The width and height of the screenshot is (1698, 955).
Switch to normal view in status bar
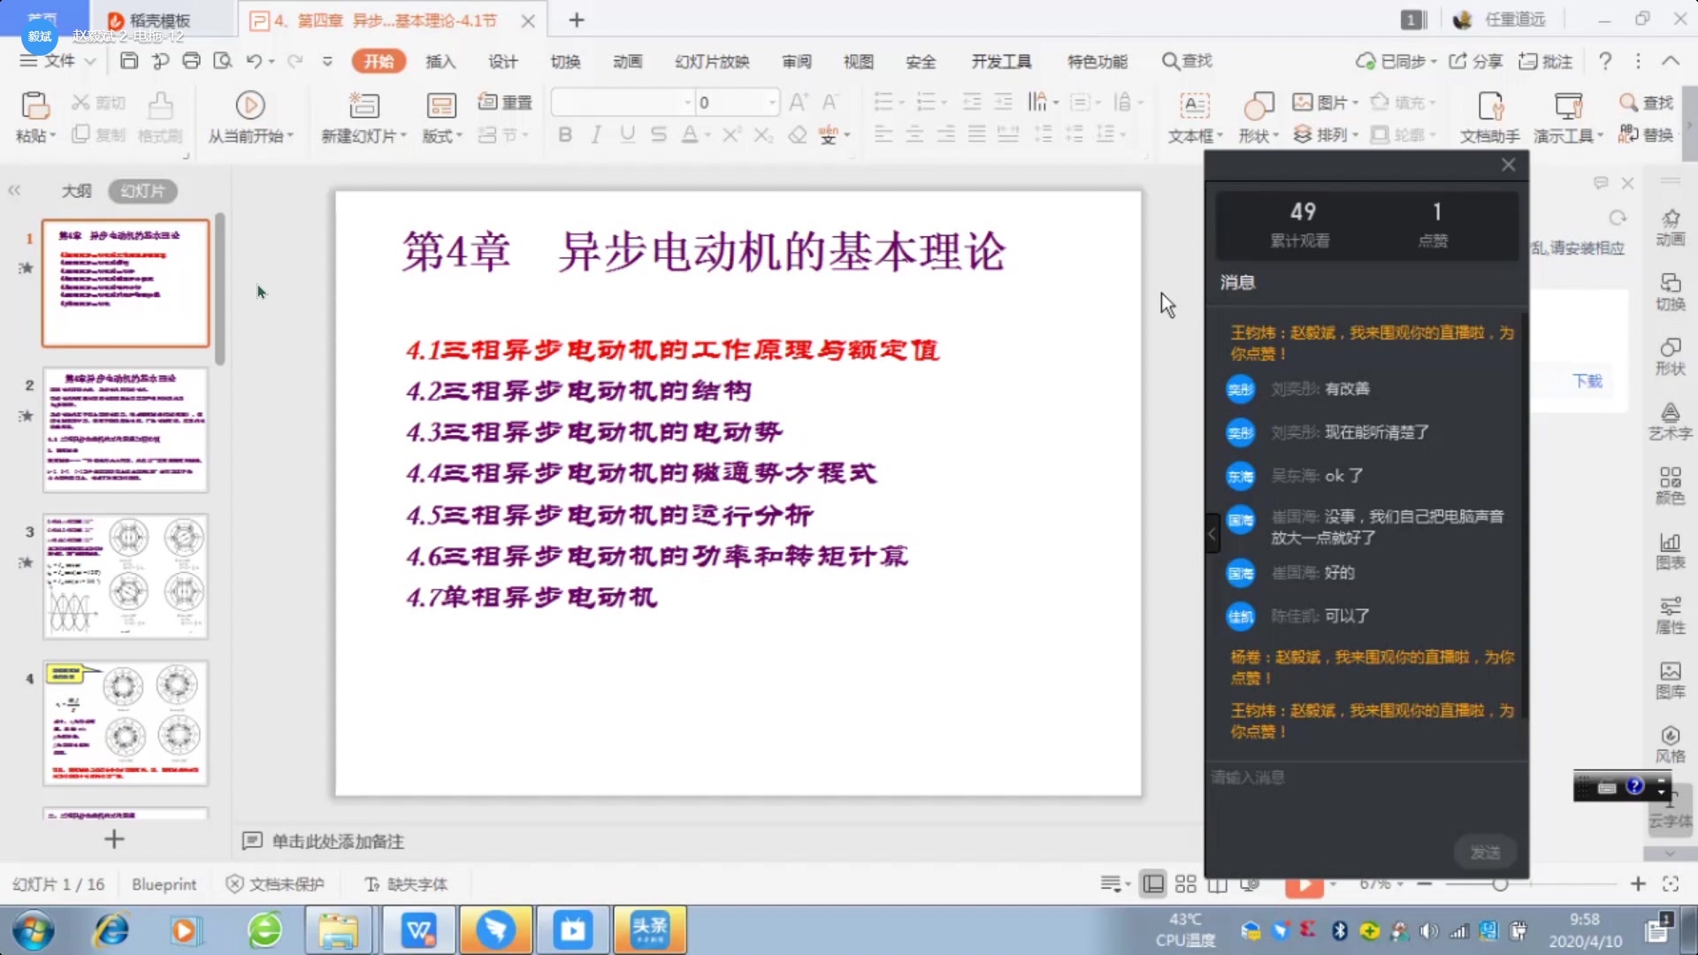1153,883
